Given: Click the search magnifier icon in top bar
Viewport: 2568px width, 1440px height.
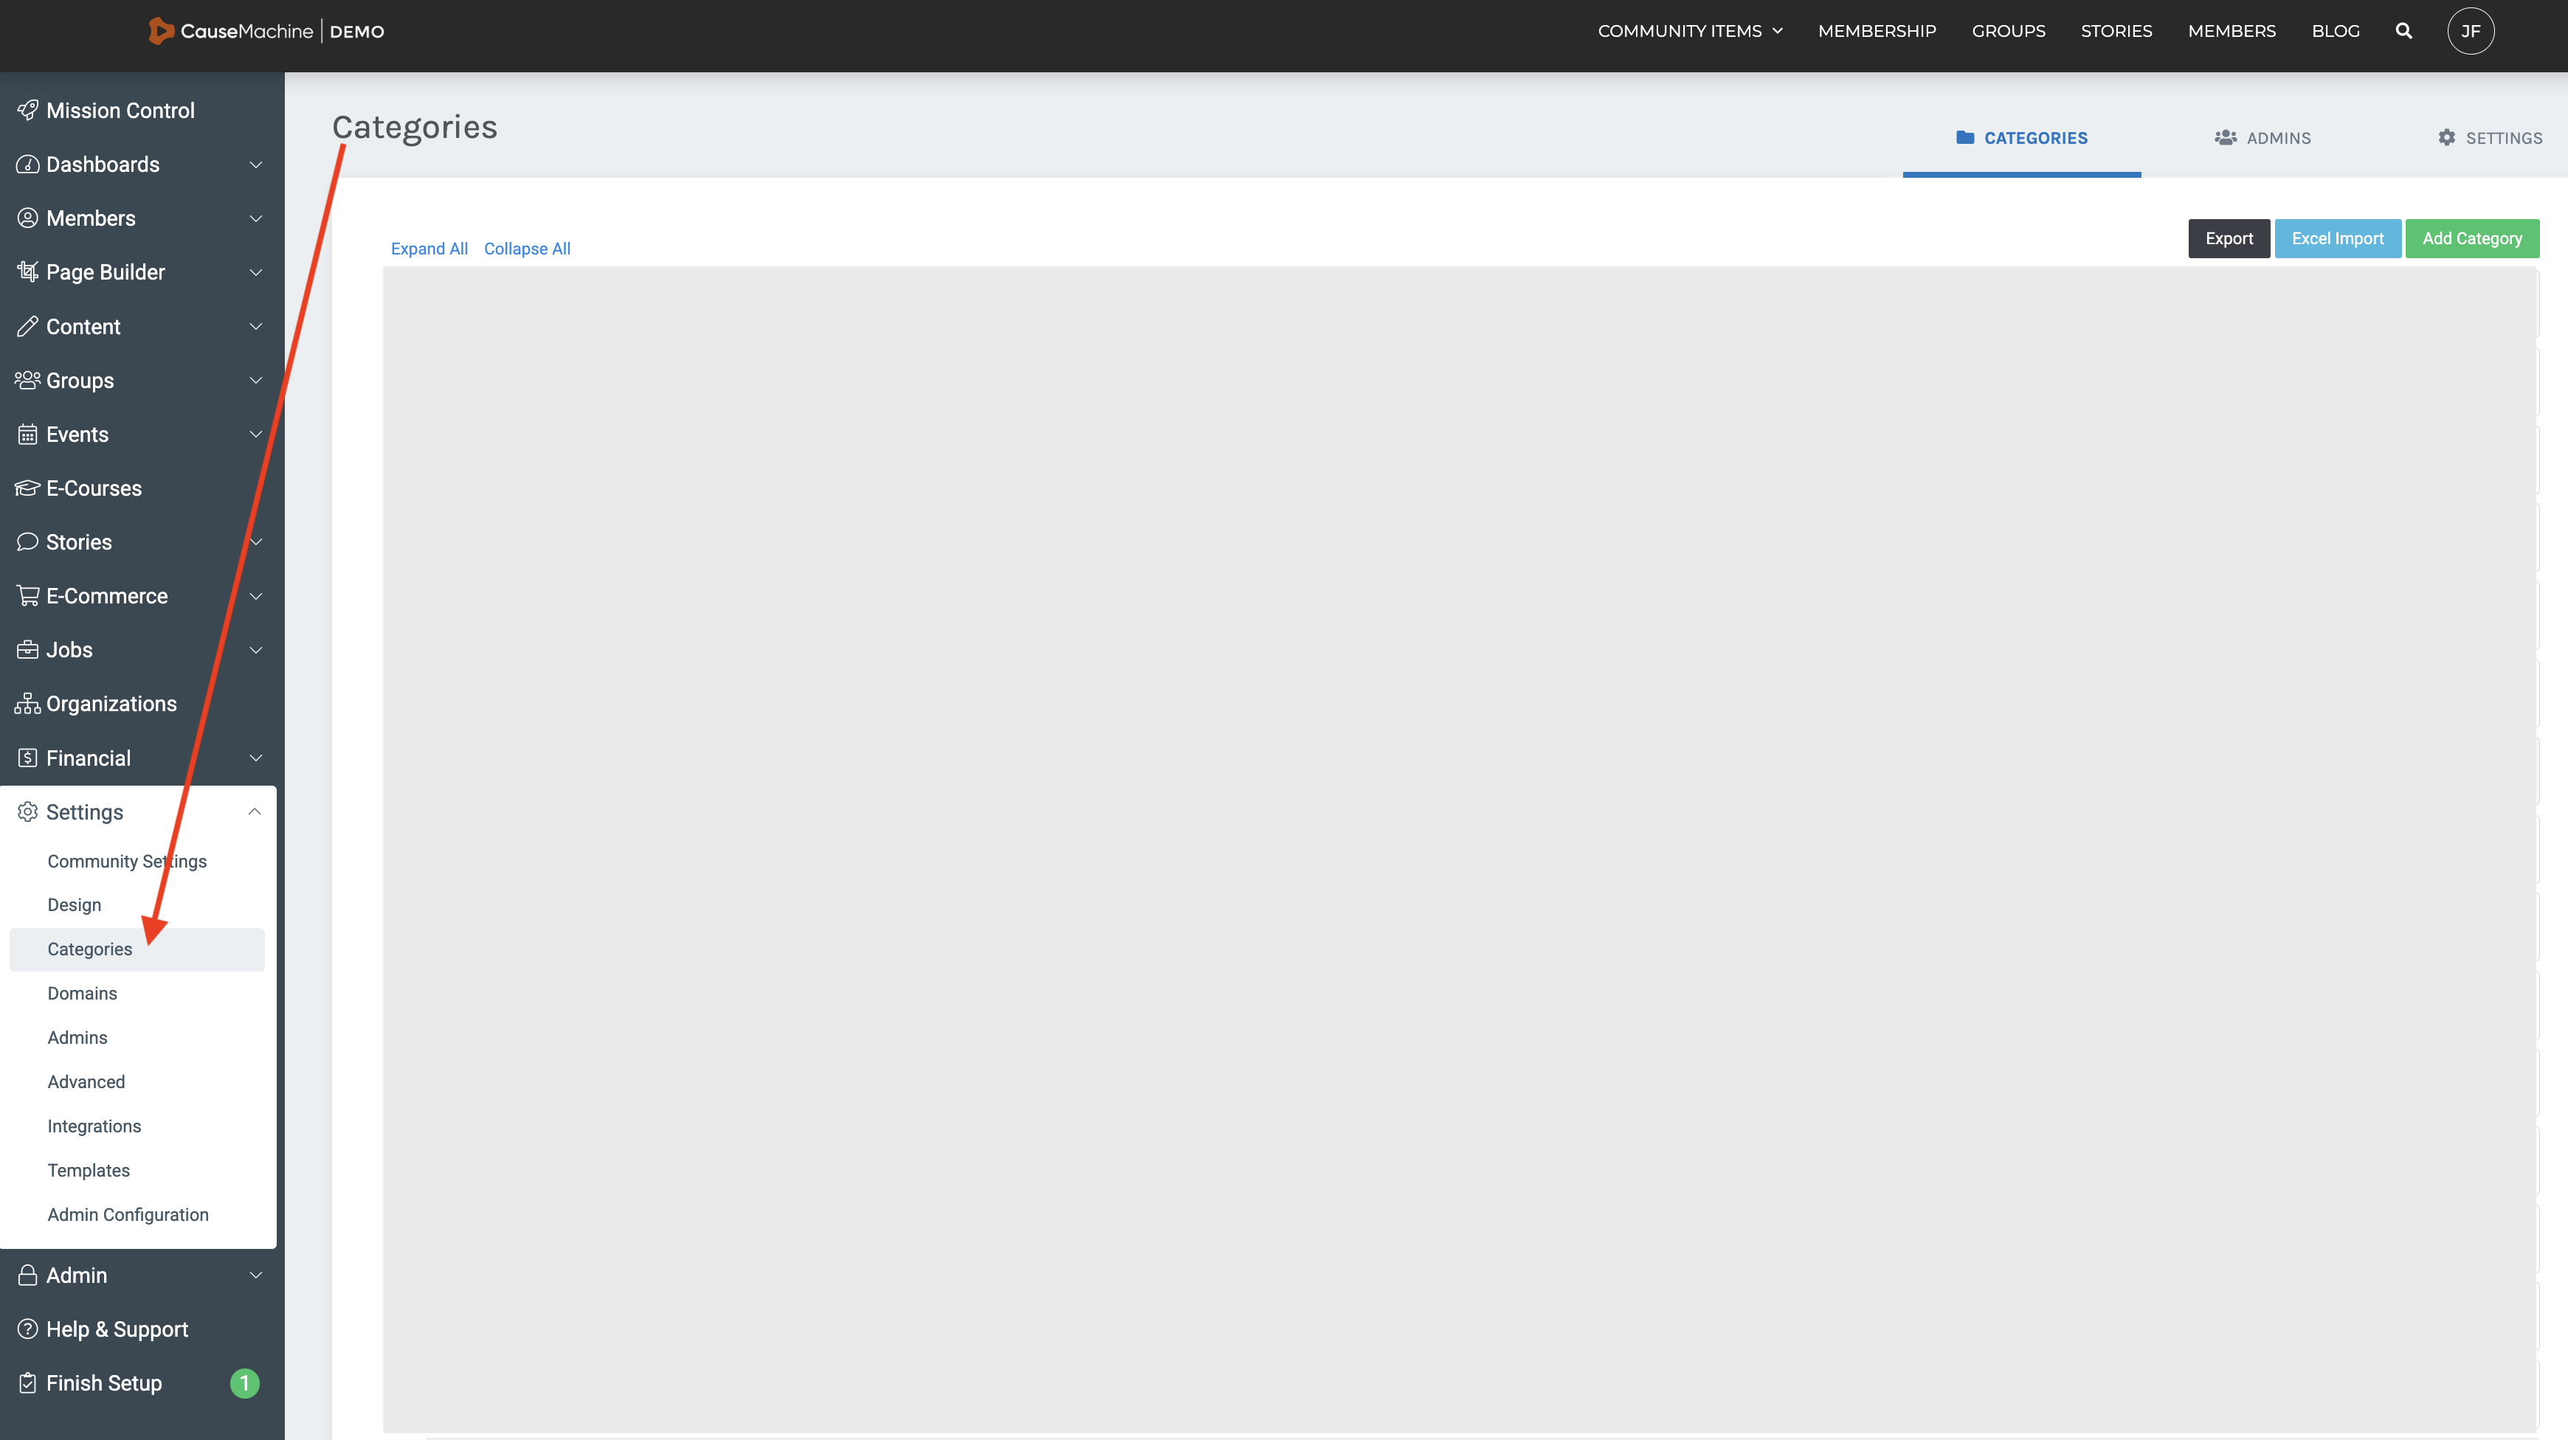Looking at the screenshot, I should pos(2403,31).
